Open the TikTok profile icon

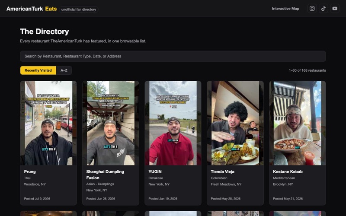click(323, 9)
